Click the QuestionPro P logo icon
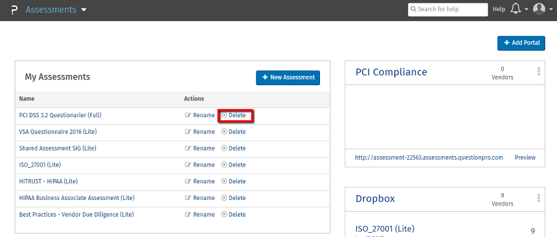 click(x=14, y=10)
